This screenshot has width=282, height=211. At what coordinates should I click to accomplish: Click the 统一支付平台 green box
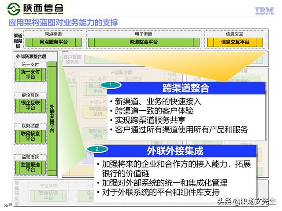30,75
